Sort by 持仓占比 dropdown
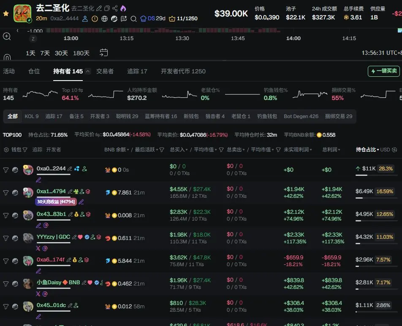Viewport: 402px width, 326px height. click(378, 150)
